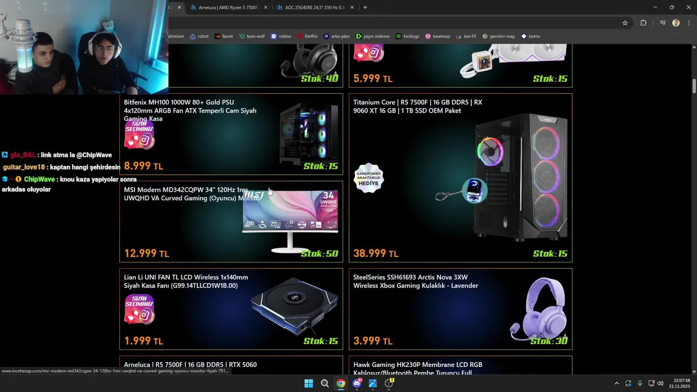
Task: Open the beatmap bookmark
Action: (x=438, y=36)
